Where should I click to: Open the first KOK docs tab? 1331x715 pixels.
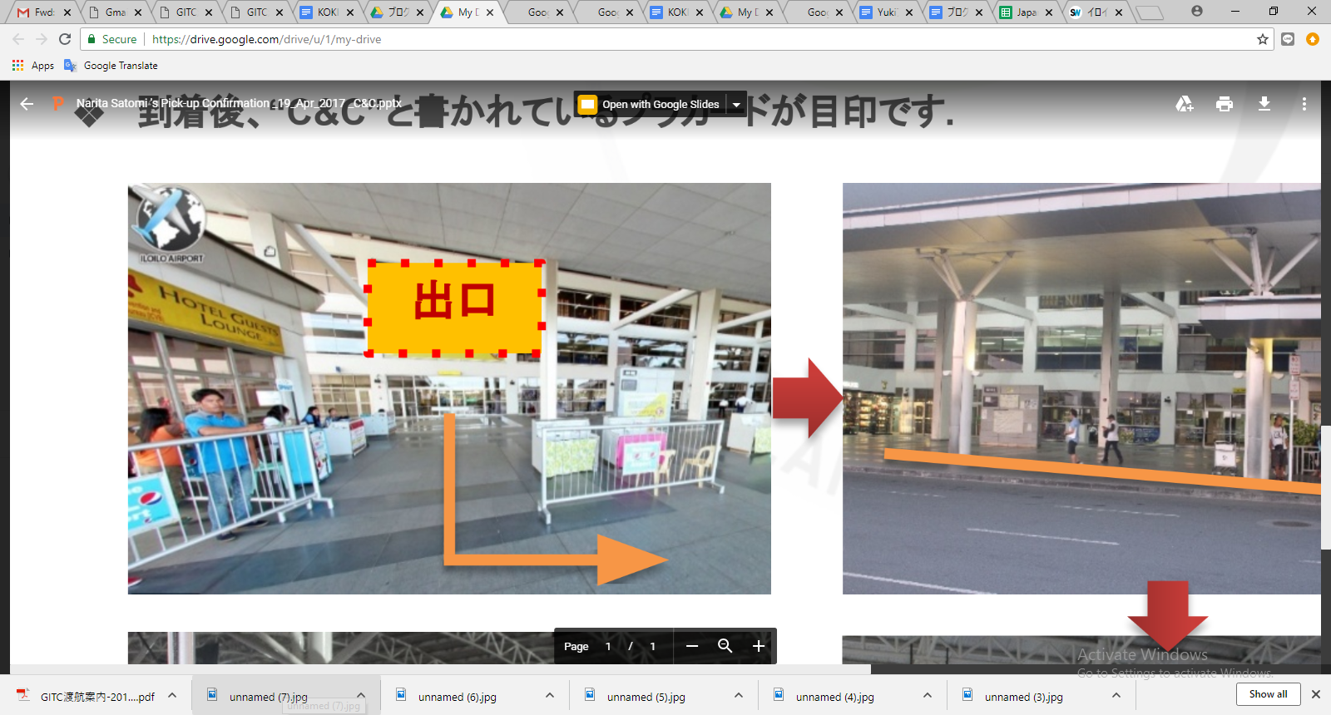[328, 12]
